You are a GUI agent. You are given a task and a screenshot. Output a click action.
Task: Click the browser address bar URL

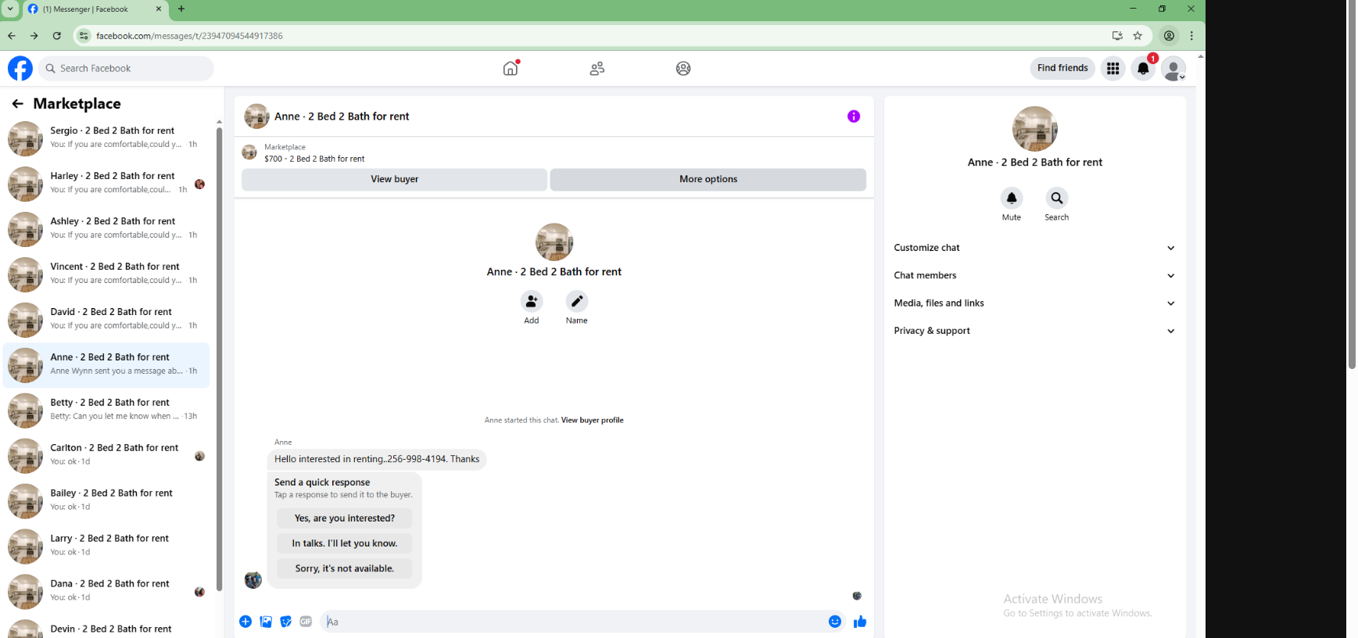pos(189,36)
